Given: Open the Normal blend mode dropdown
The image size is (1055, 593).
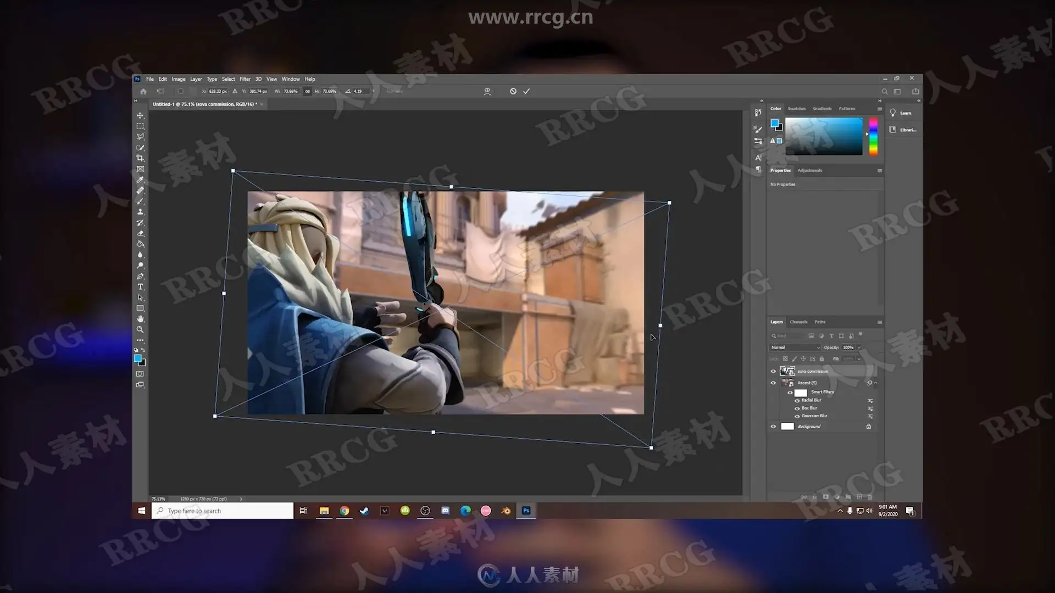Looking at the screenshot, I should (795, 348).
